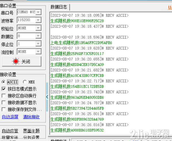Screen dimensions: 172x141
Task: Expand the 数据位 8 data bits dropdown
Action: [x=38, y=36]
